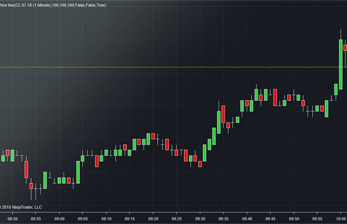Click the 09:45 time axis label
This screenshot has height=224, width=347.
click(270, 219)
